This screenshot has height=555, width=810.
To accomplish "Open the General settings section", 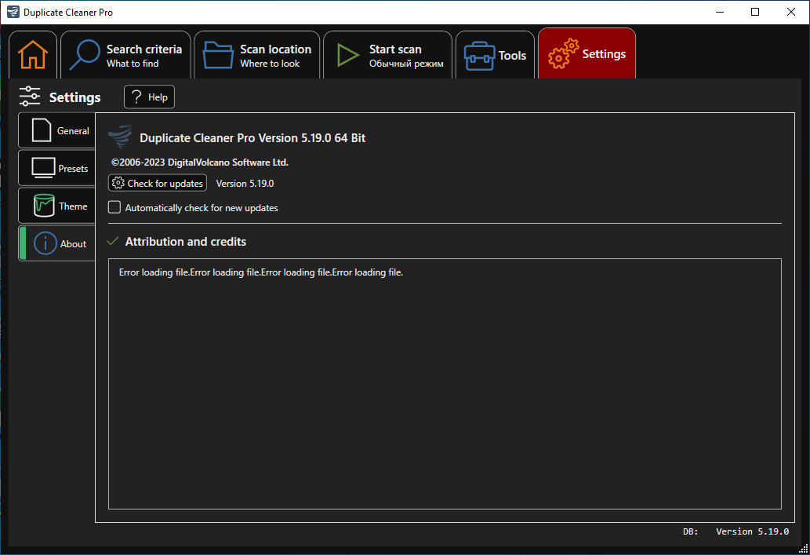I will click(57, 130).
